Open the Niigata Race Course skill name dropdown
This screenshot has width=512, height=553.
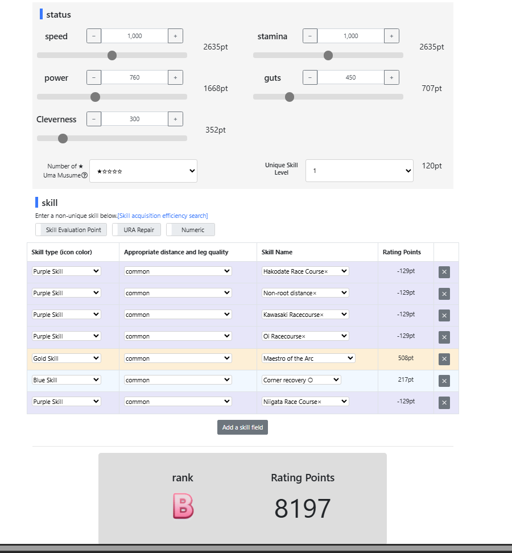[305, 402]
